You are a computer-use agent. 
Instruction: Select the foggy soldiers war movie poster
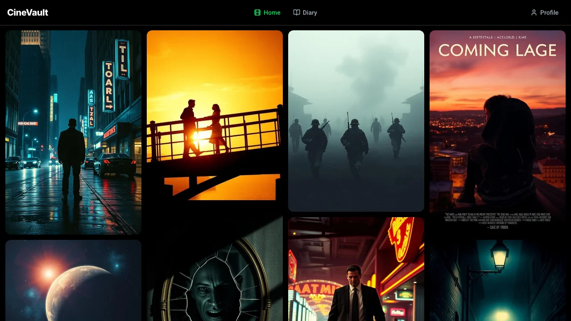click(x=356, y=120)
